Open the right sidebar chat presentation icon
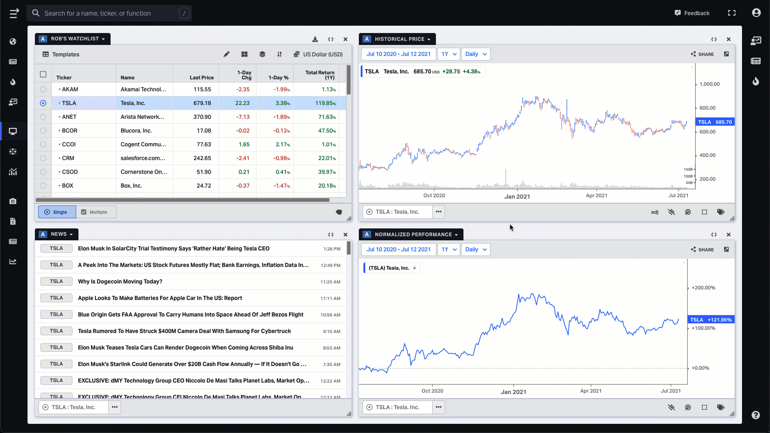The width and height of the screenshot is (770, 433). click(756, 41)
